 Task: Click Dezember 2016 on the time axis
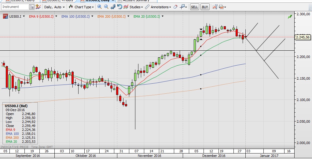click(214, 156)
